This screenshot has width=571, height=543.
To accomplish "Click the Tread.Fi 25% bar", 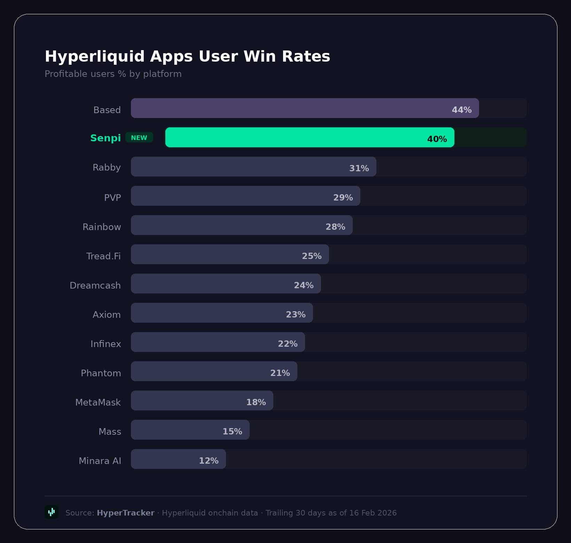I will [x=230, y=254].
